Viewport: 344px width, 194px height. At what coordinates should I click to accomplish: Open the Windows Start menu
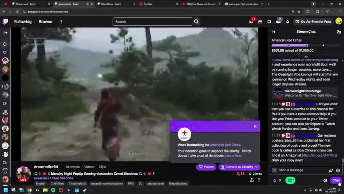click(x=6, y=190)
